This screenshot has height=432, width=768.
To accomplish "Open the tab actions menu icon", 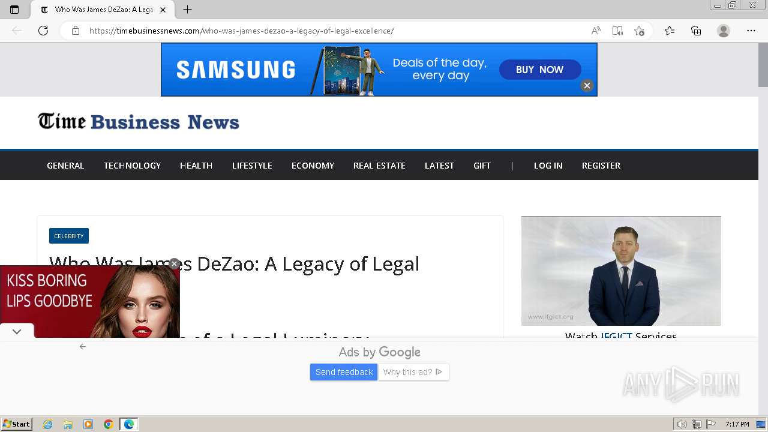I will click(x=14, y=10).
